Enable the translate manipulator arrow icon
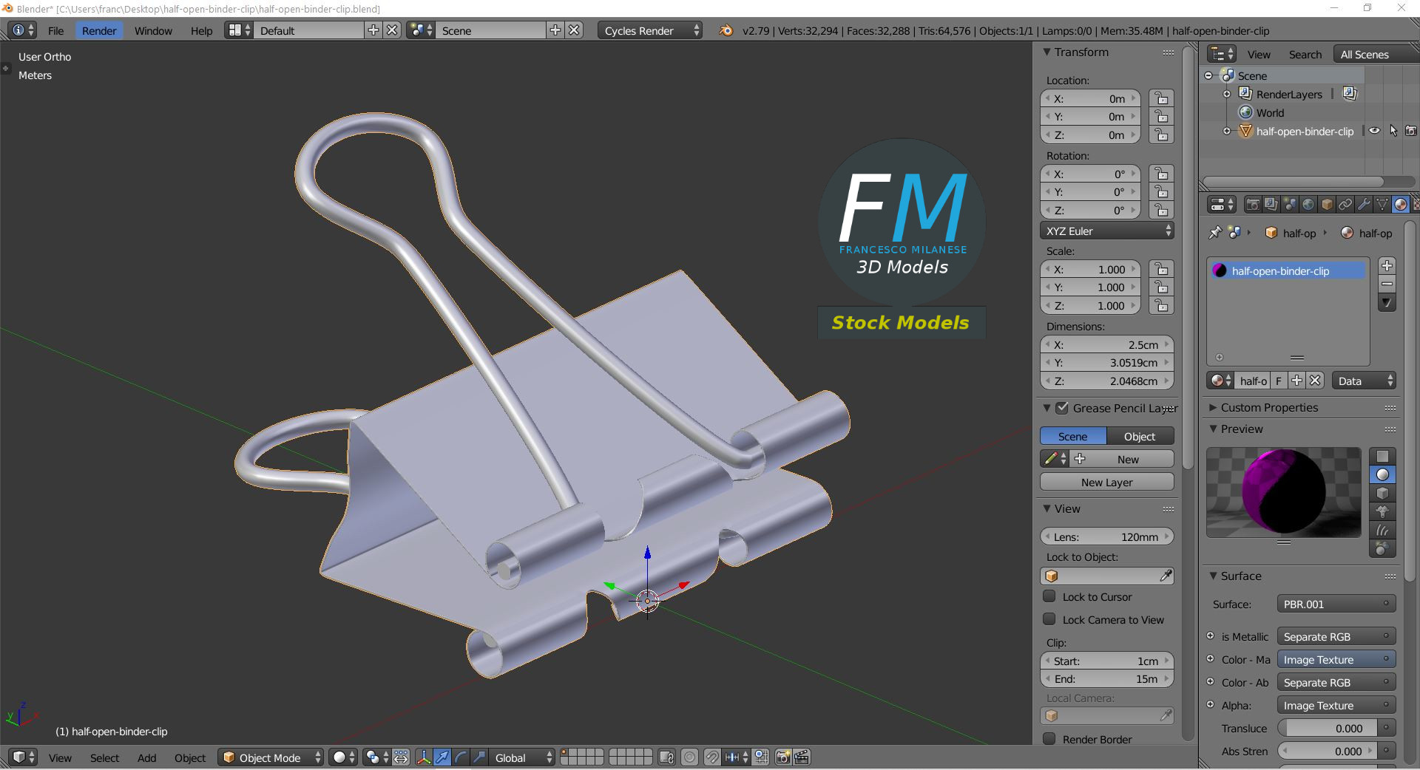Image resolution: width=1420 pixels, height=770 pixels. (x=442, y=757)
